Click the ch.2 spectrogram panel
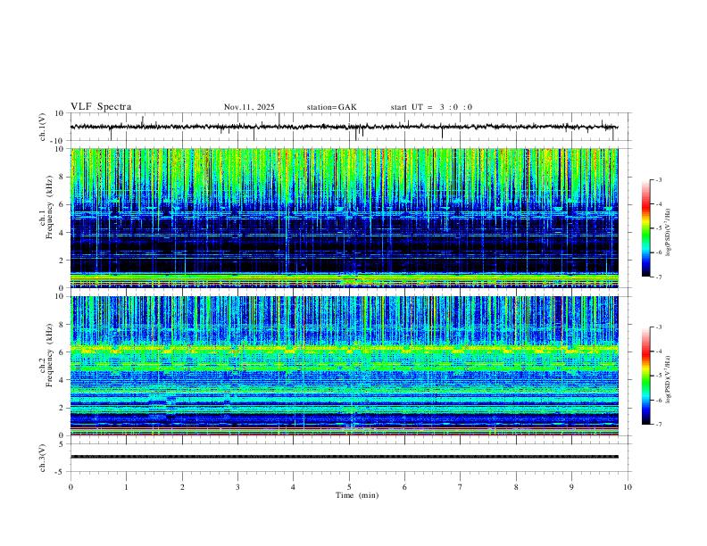707x546 pixels. pos(344,366)
